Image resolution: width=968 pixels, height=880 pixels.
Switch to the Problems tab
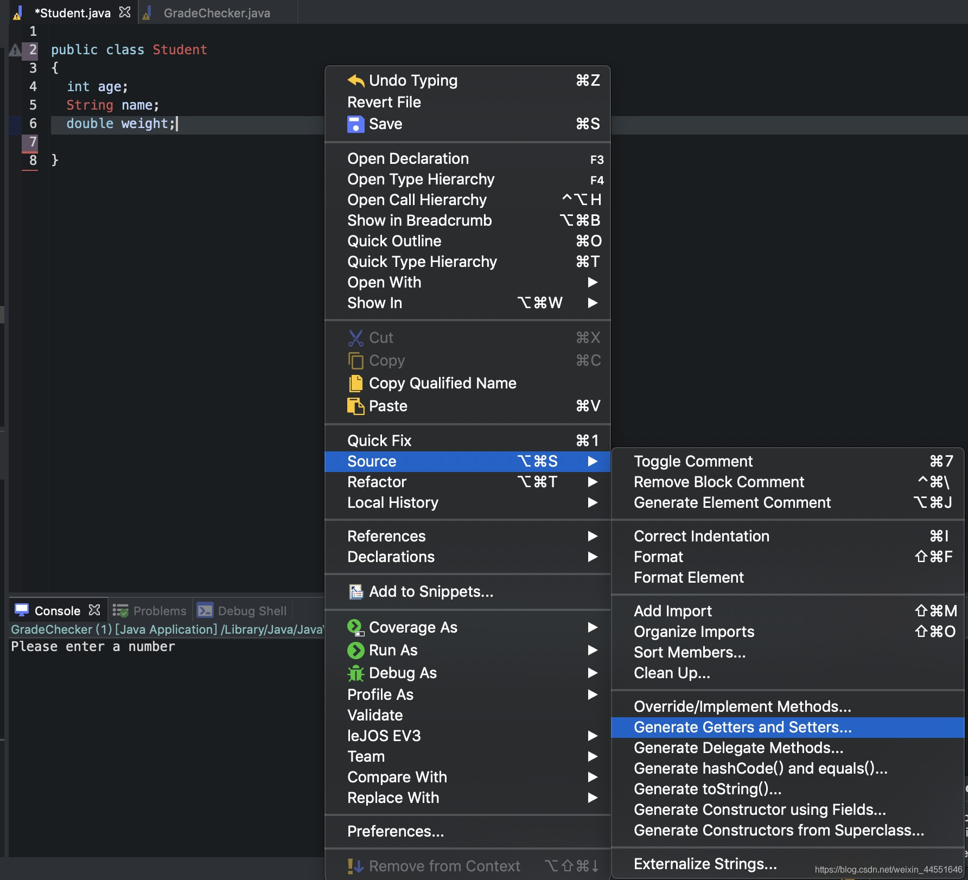150,610
